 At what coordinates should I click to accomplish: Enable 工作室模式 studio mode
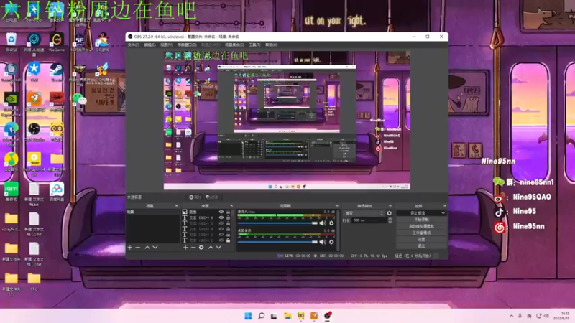click(421, 233)
